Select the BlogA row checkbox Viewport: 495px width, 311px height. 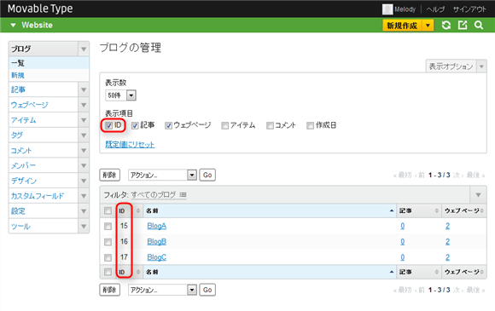108,227
